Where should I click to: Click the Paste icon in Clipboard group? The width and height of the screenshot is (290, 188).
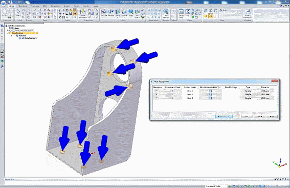pyautogui.click(x=5, y=13)
